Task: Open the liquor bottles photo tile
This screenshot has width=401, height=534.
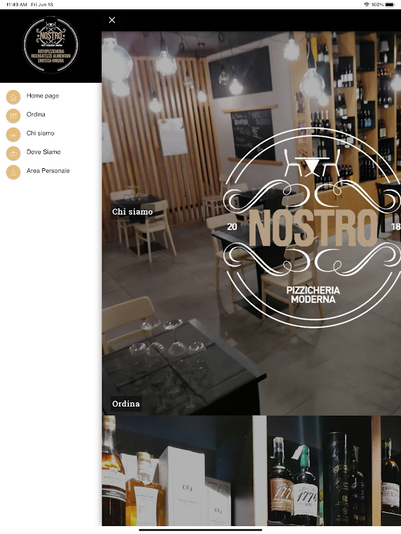Action: point(251,471)
